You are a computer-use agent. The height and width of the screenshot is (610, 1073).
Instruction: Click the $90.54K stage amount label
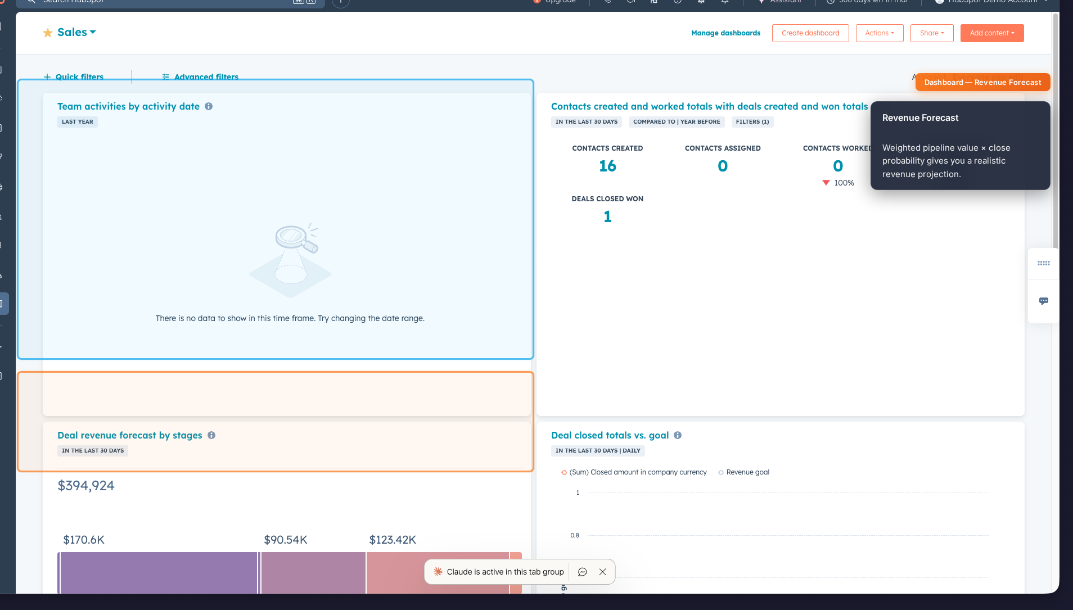point(286,540)
